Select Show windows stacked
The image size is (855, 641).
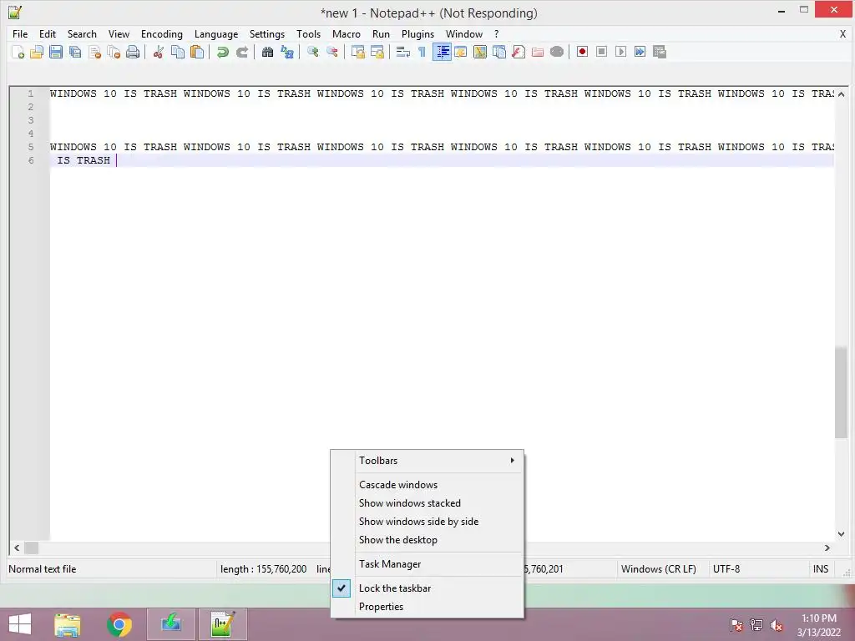click(x=427, y=503)
